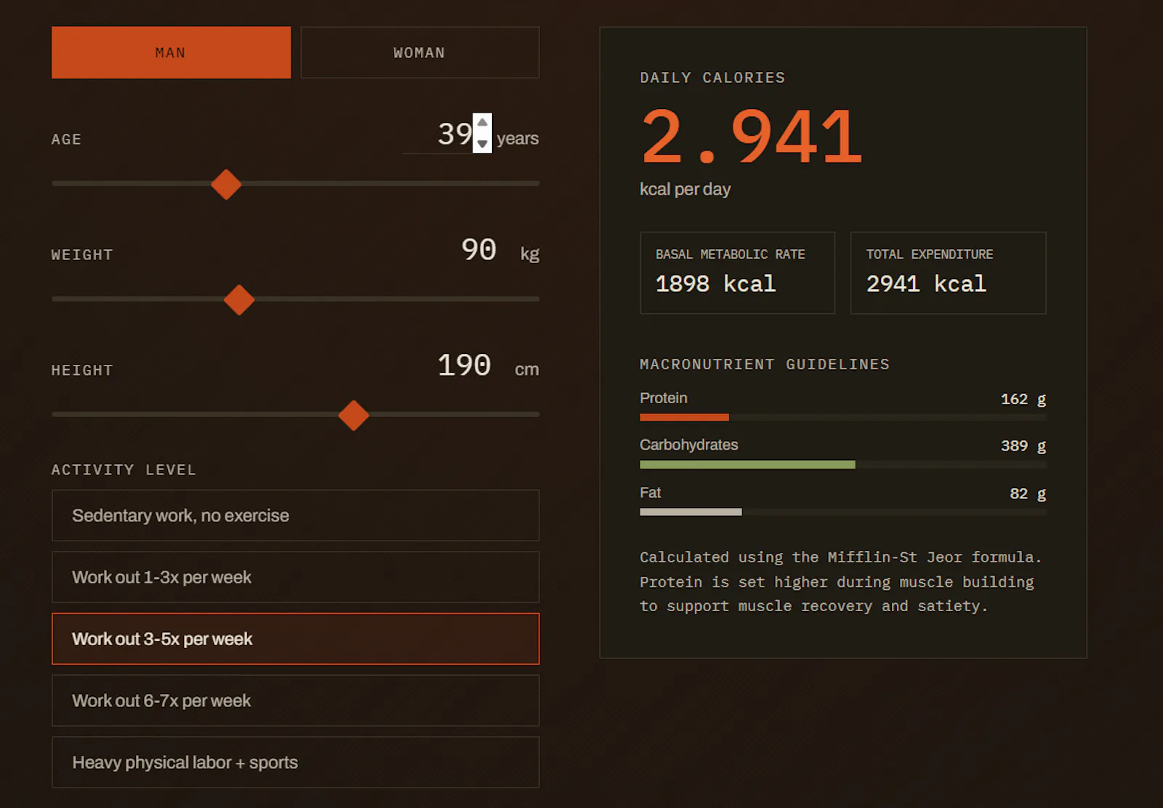Select 'Work out 3-5x per week' option
Image resolution: width=1163 pixels, height=808 pixels.
[x=296, y=639]
